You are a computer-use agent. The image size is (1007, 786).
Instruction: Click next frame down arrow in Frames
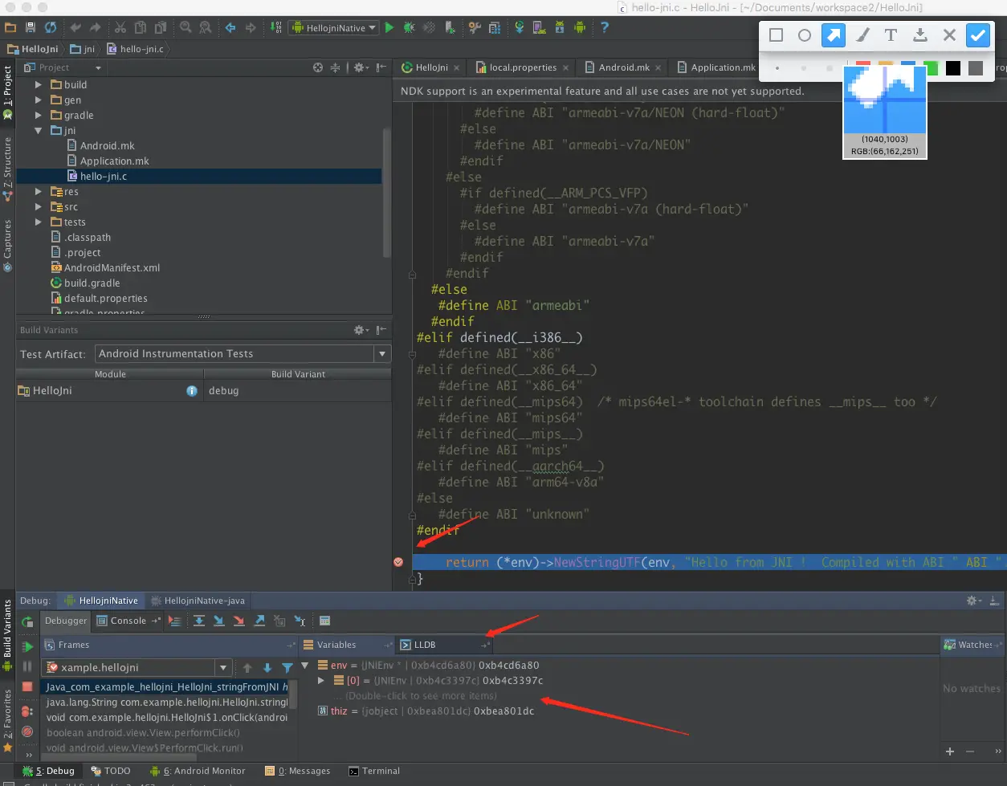click(267, 668)
